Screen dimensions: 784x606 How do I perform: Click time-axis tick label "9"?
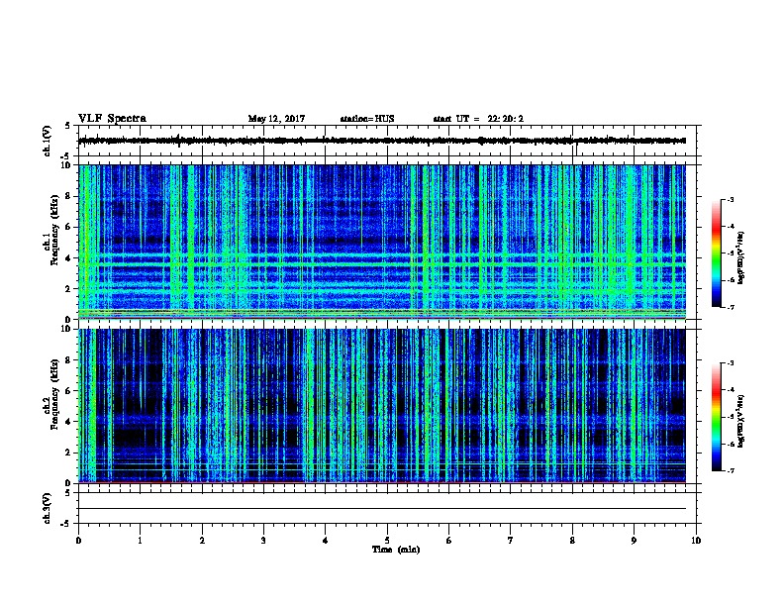634,540
